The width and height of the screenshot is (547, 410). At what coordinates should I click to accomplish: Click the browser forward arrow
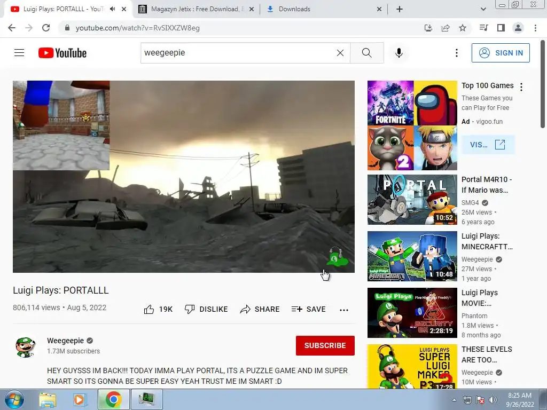pos(29,28)
